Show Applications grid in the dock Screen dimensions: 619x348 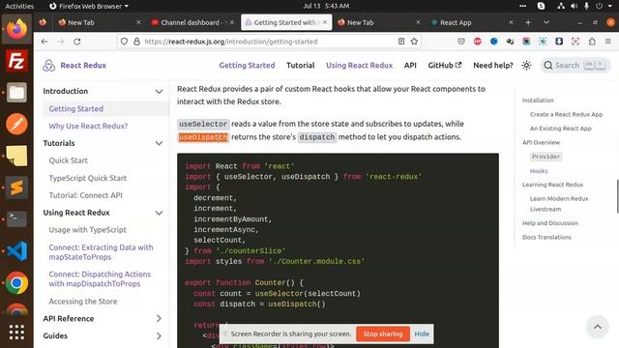pos(16,333)
